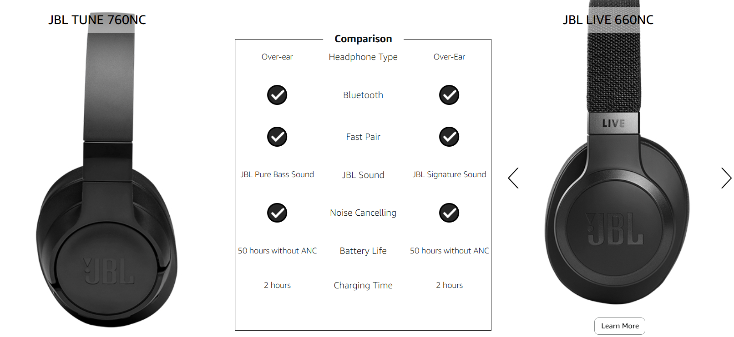
Task: Click the JBL TUNE 760NC title
Action: (x=97, y=20)
